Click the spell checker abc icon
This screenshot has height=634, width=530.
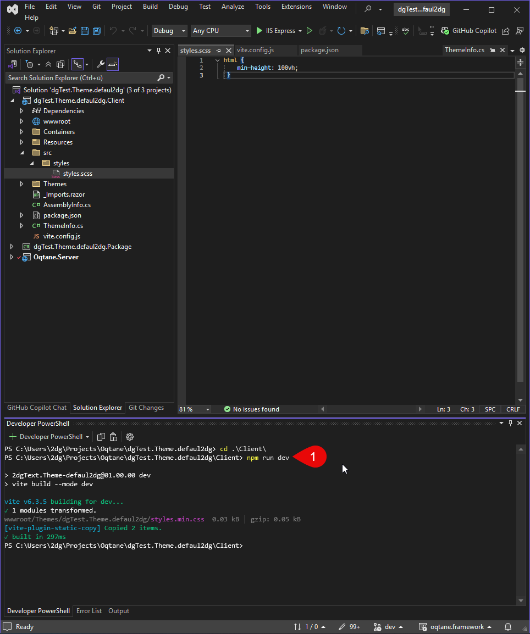coord(405,31)
